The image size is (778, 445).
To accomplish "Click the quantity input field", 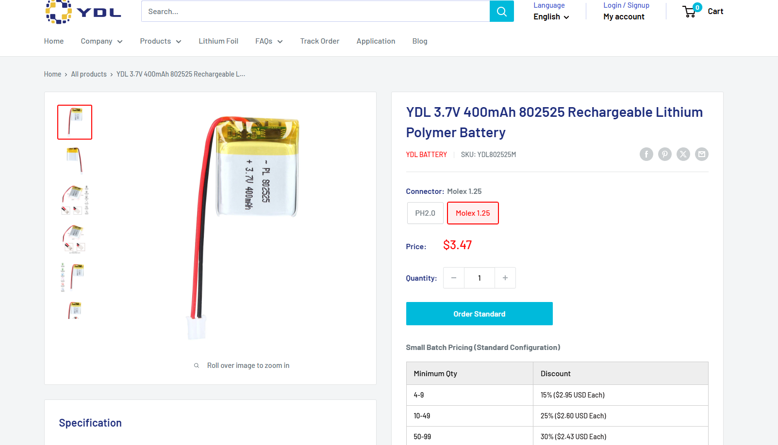I will (x=480, y=278).
